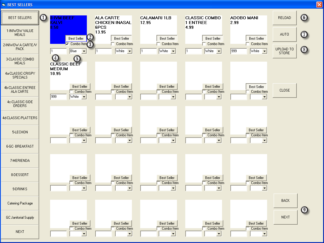This screenshot has height=243, width=324.
Task: Click Best Seller on 8-IVM BEEF KALVI
Action: pyautogui.click(x=76, y=39)
